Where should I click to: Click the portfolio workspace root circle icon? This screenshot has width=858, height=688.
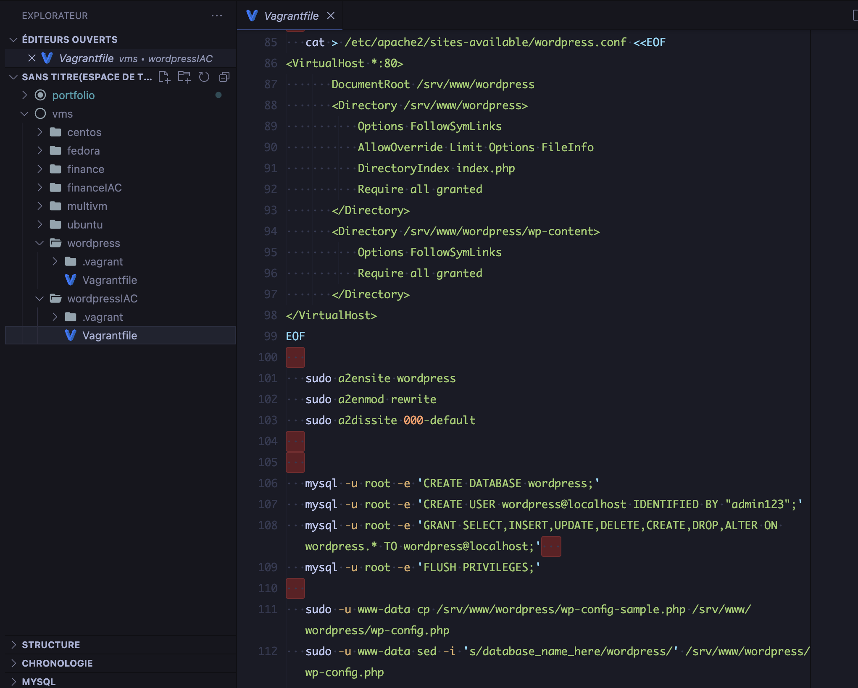pyautogui.click(x=40, y=95)
